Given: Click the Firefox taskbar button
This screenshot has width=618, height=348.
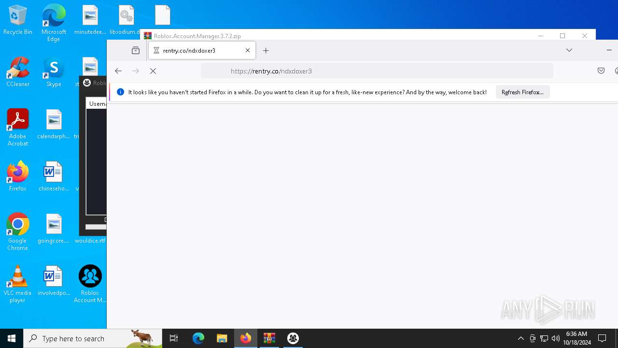Looking at the screenshot, I should [246, 338].
